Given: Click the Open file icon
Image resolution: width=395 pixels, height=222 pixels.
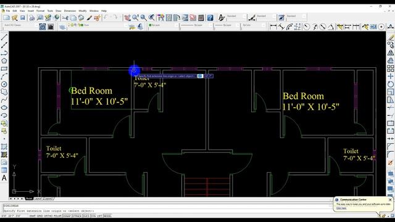Looking at the screenshot, I should tap(15, 18).
